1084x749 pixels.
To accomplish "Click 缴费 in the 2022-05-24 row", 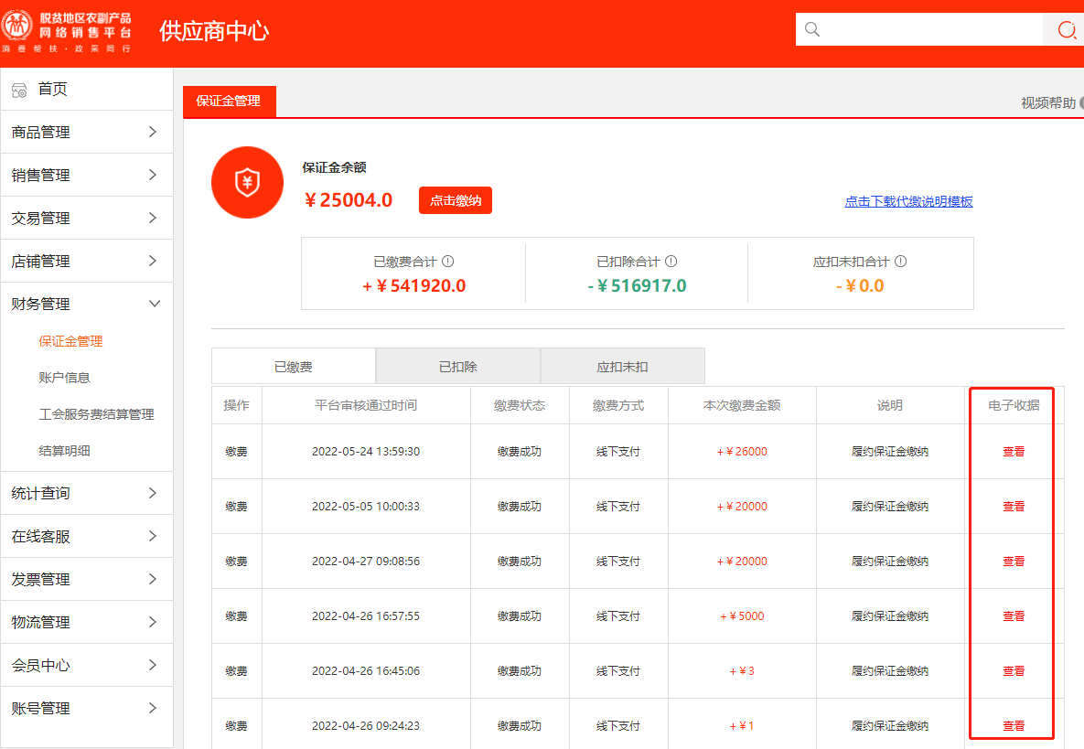I will coord(236,451).
